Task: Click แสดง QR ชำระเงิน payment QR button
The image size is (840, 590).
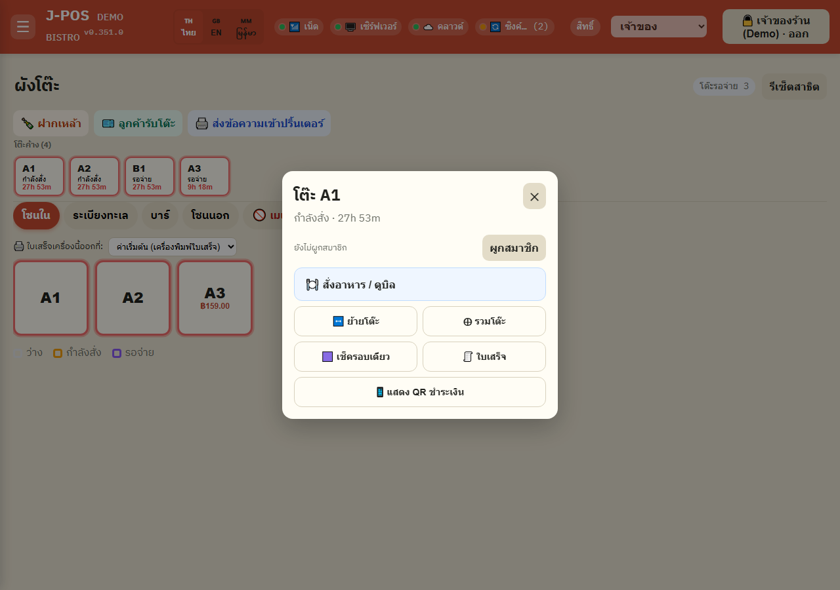Action: (x=420, y=392)
